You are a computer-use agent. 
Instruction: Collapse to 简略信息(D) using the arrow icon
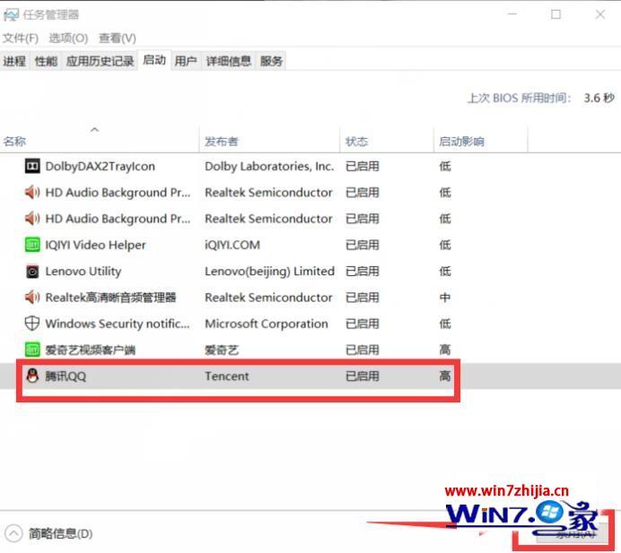click(x=13, y=533)
